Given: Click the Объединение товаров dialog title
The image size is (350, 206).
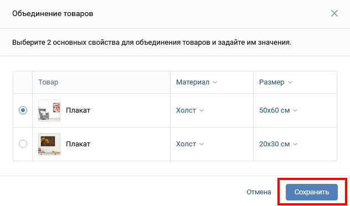Looking at the screenshot, I should click(x=53, y=14).
